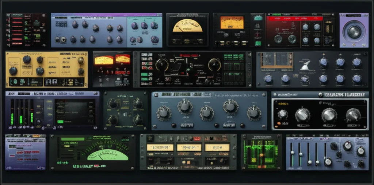Image resolution: width=374 pixels, height=185 pixels.
Task: Adjust the right large gray dial on the dark red panel
Action: point(292,39)
